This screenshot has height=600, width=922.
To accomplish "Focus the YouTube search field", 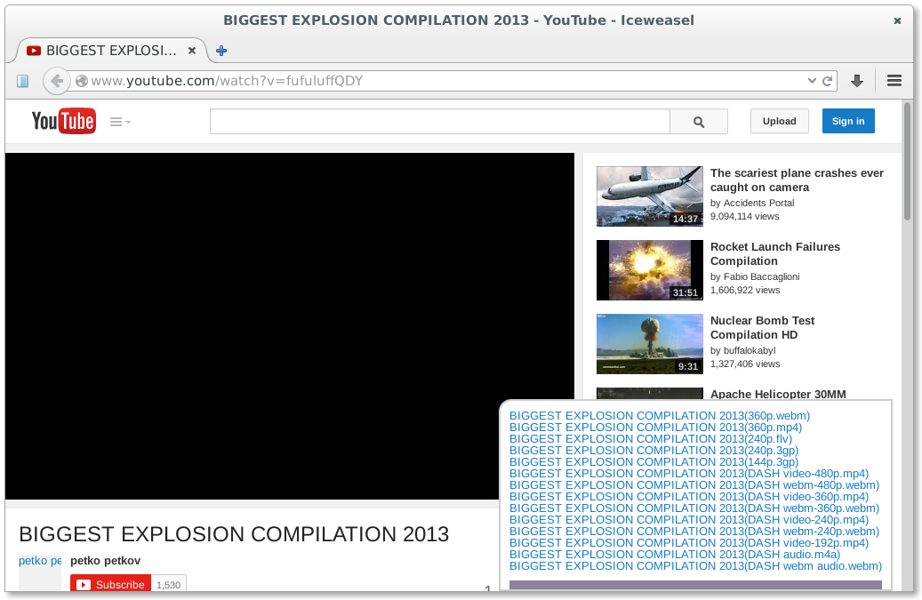I will point(440,122).
